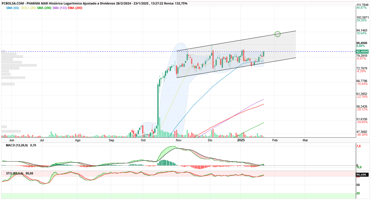This screenshot has height=200, width=371.
Task: Select the 102,5871 price level
Action: pyautogui.click(x=363, y=17)
